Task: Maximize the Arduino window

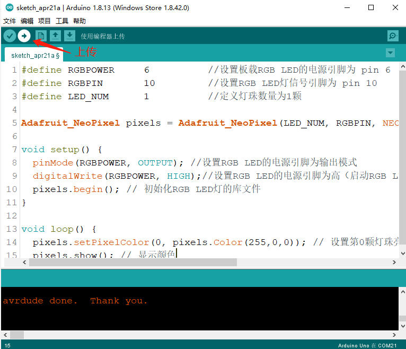Action: tap(371, 7)
